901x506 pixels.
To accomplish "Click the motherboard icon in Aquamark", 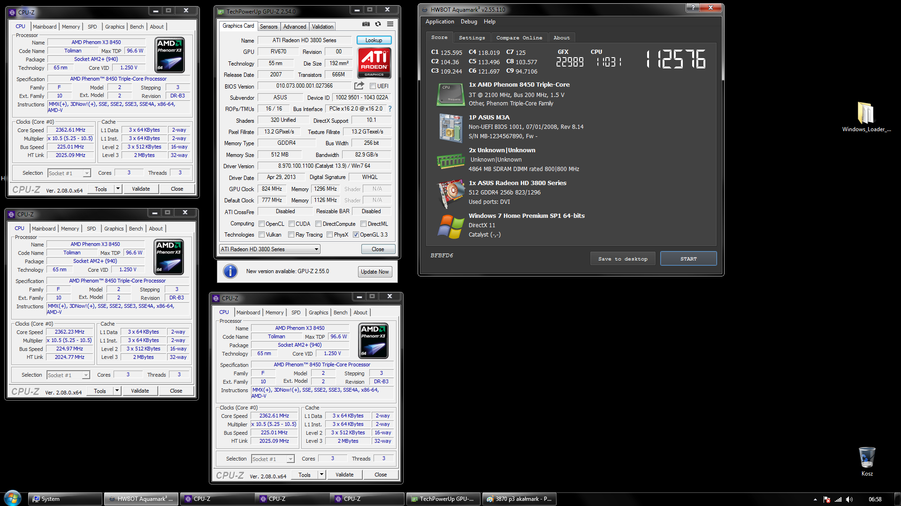I will point(450,127).
